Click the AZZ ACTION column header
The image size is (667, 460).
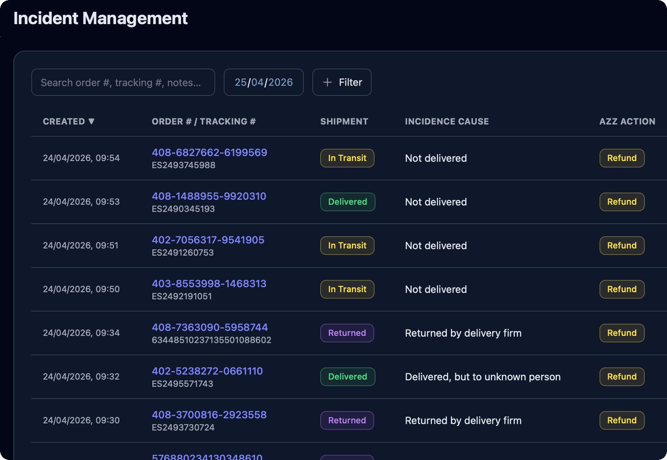coord(627,121)
